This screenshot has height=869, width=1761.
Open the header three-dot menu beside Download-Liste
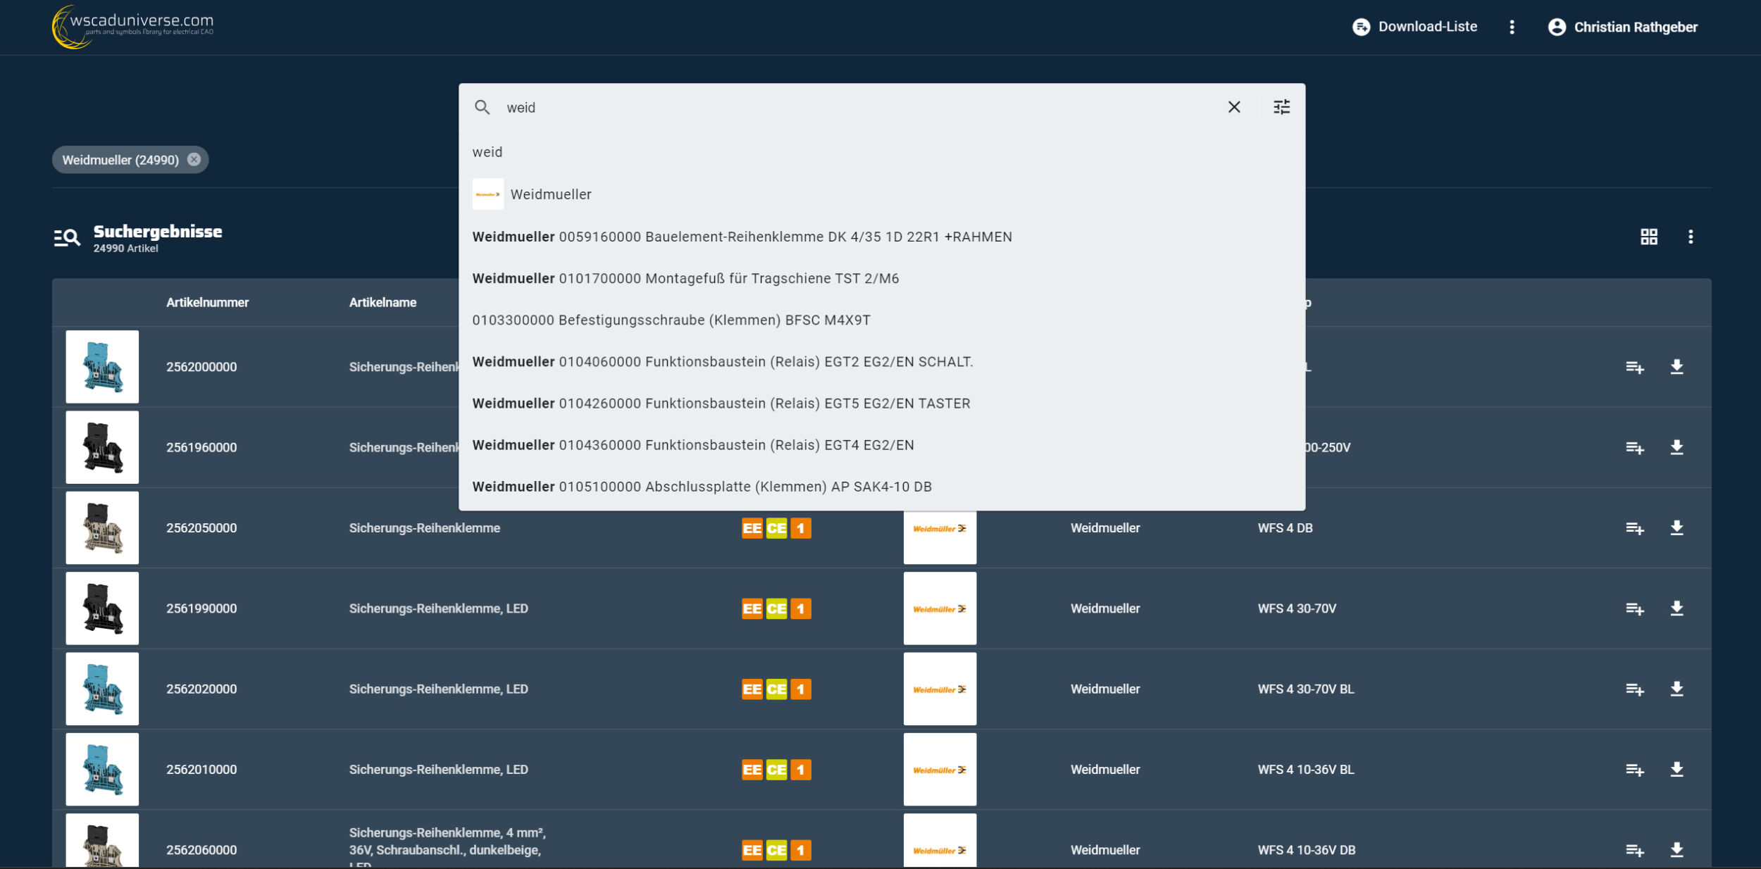coord(1512,27)
